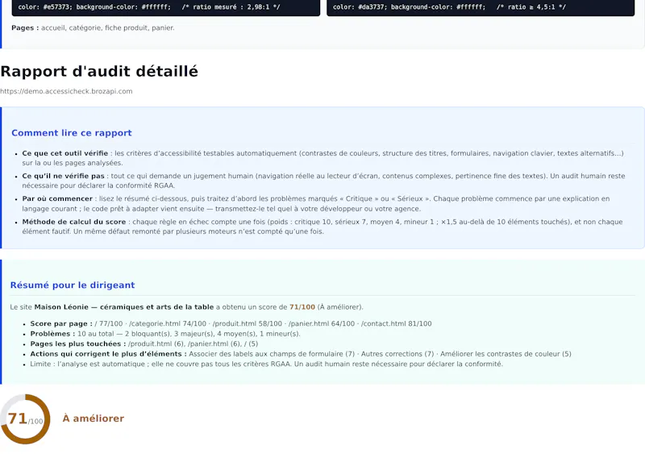Viewport: 645px width, 454px height.
Task: Click the "À améliorer" score label
Action: (93, 419)
